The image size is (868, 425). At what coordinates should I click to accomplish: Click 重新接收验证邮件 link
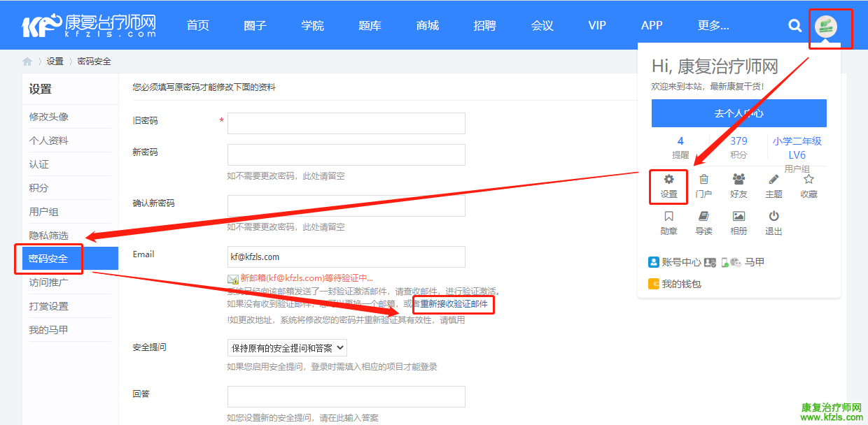(x=454, y=304)
